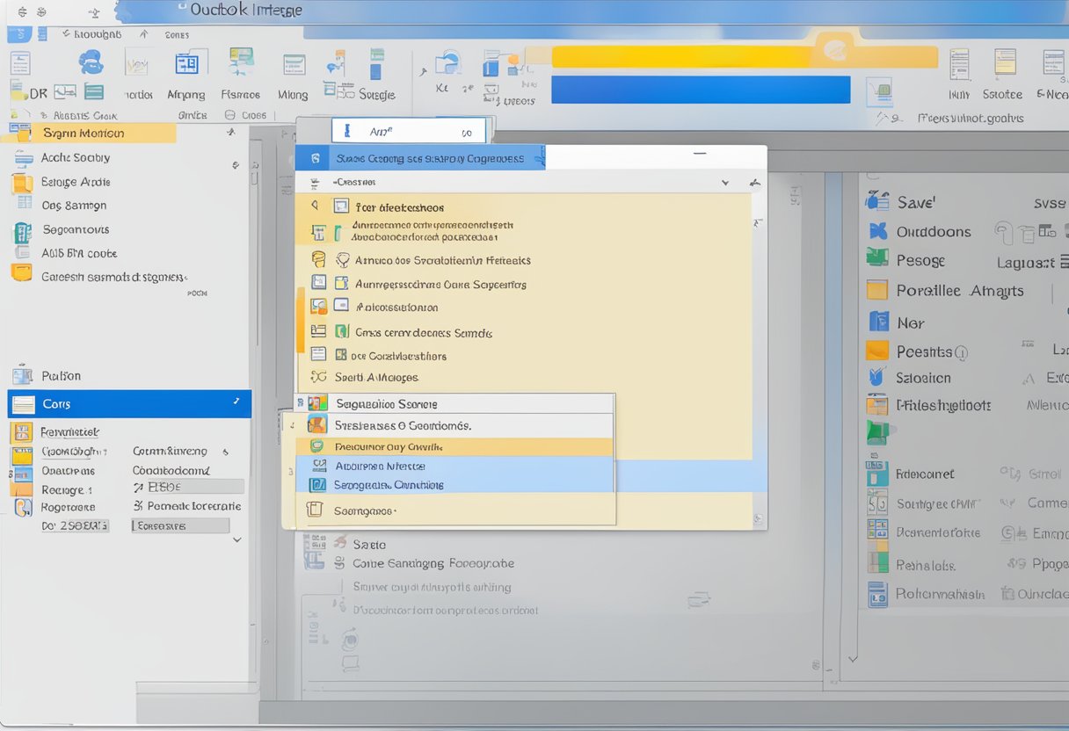Click the green book icon next to 'Pesoge'
The image size is (1069, 731).
coord(876,260)
